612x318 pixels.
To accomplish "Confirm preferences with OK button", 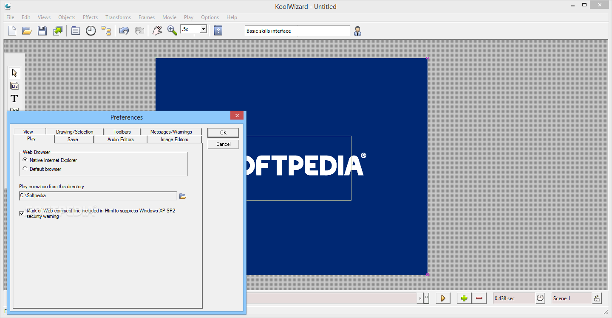I will coord(223,133).
